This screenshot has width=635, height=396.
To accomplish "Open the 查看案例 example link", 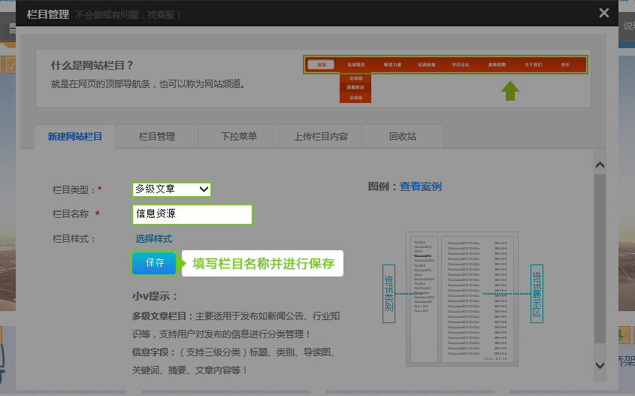I will pyautogui.click(x=420, y=186).
